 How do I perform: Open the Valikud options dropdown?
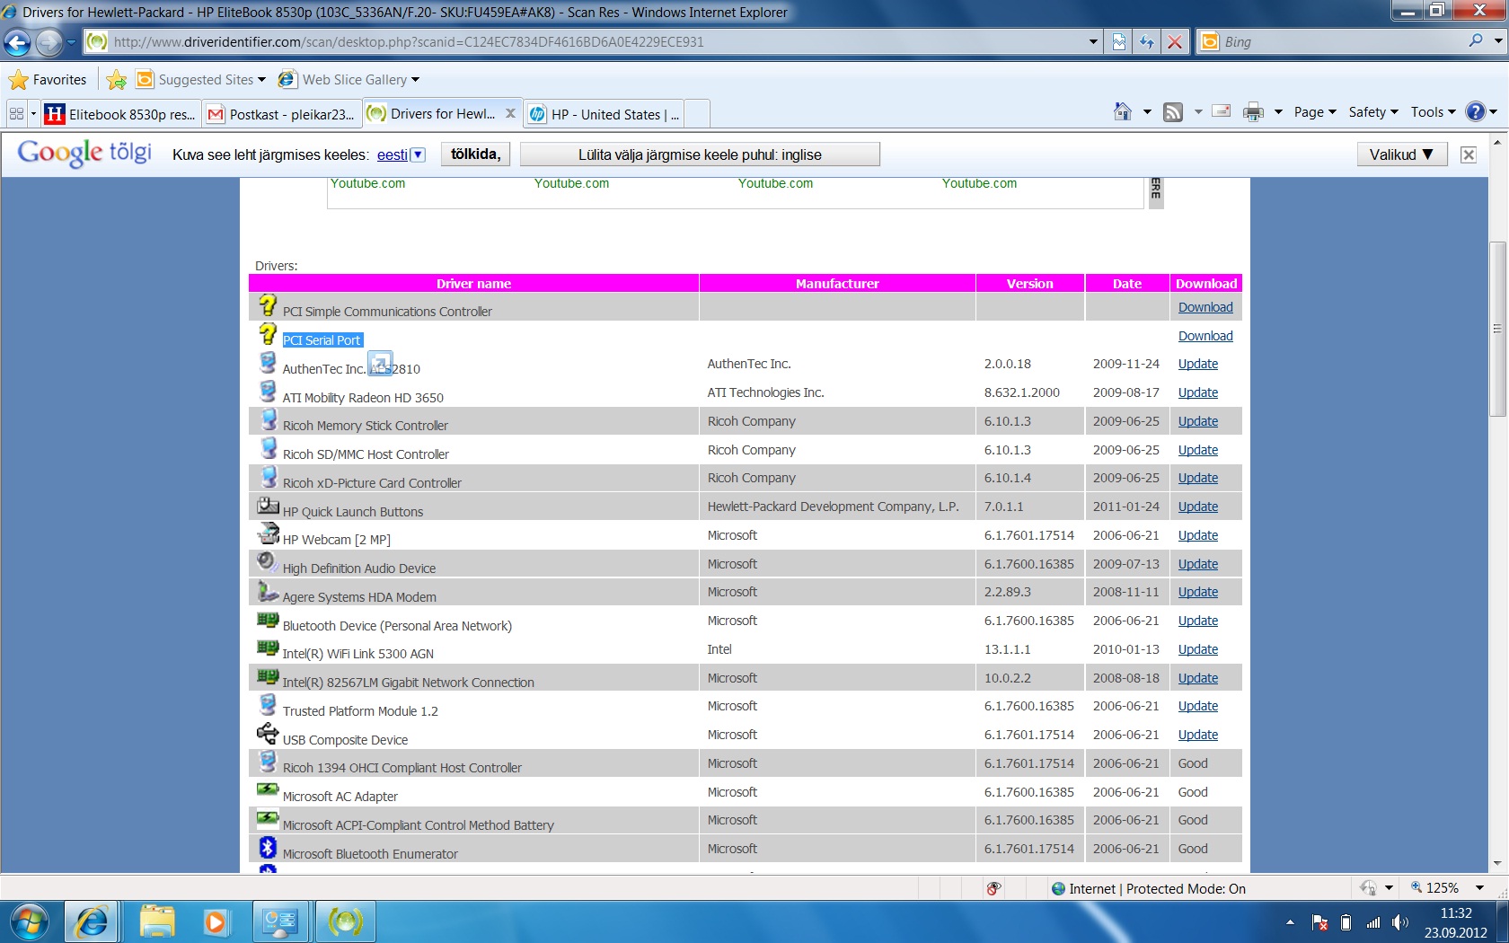[x=1401, y=154]
